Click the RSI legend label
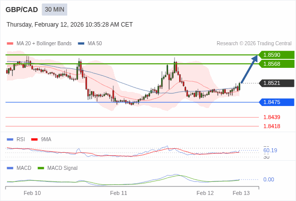This screenshot has height=201, width=296. click(21, 140)
